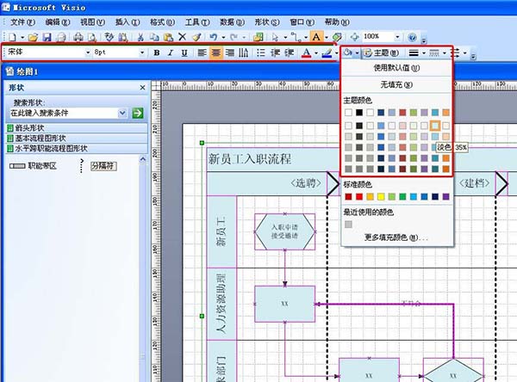The width and height of the screenshot is (517, 382).
Task: Open the 基本流程图形状 stencil
Action: point(77,138)
